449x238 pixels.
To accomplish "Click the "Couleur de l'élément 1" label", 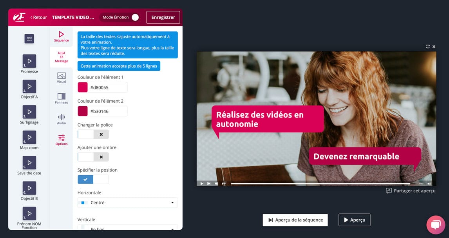I will pyautogui.click(x=101, y=77).
